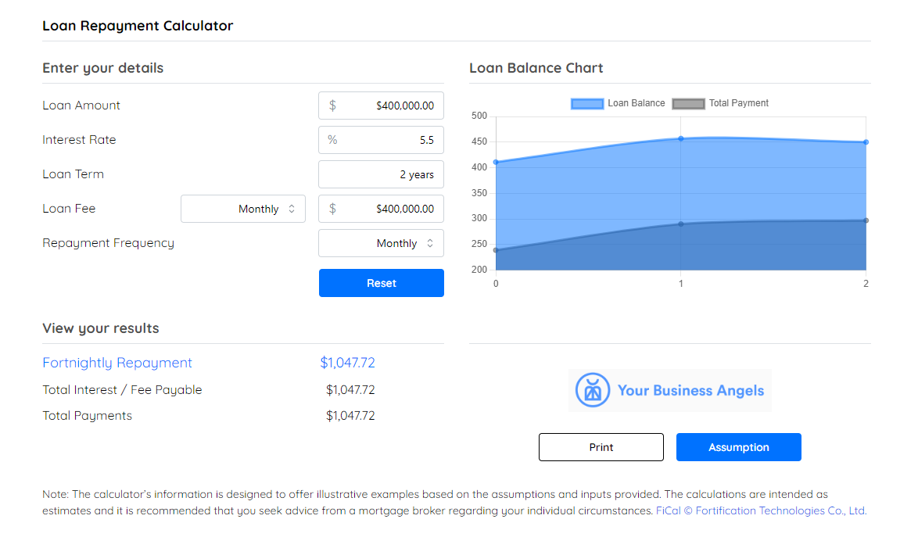The image size is (918, 555).
Task: Click inside the Loan Amount input field
Action: pos(391,105)
